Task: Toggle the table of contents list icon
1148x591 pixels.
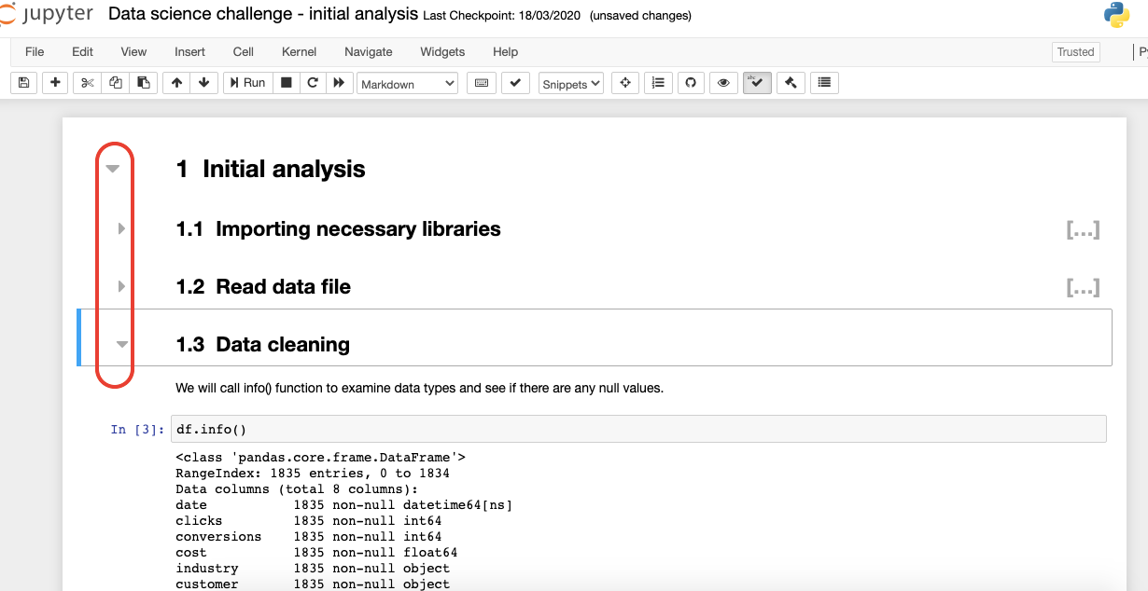Action: click(x=658, y=83)
